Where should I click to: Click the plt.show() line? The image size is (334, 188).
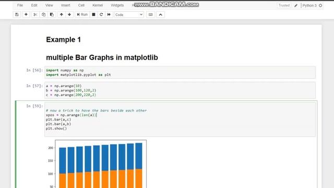click(56, 128)
